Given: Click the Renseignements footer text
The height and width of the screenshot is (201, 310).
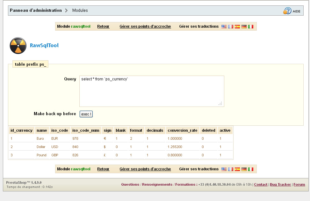Looking at the screenshot, I should coord(157,184).
